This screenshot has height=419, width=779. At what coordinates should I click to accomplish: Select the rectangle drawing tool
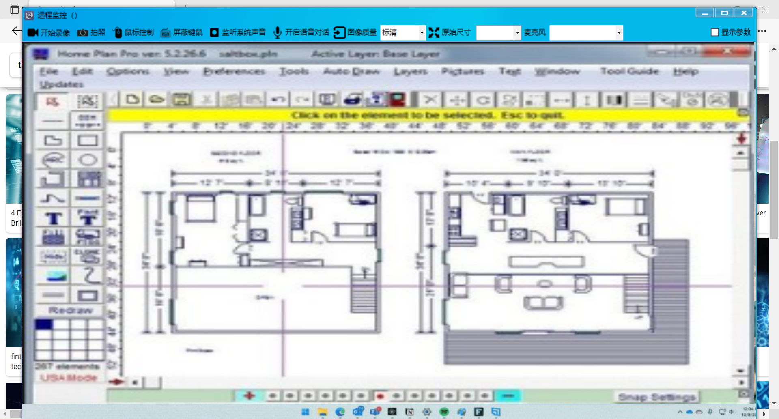[88, 141]
